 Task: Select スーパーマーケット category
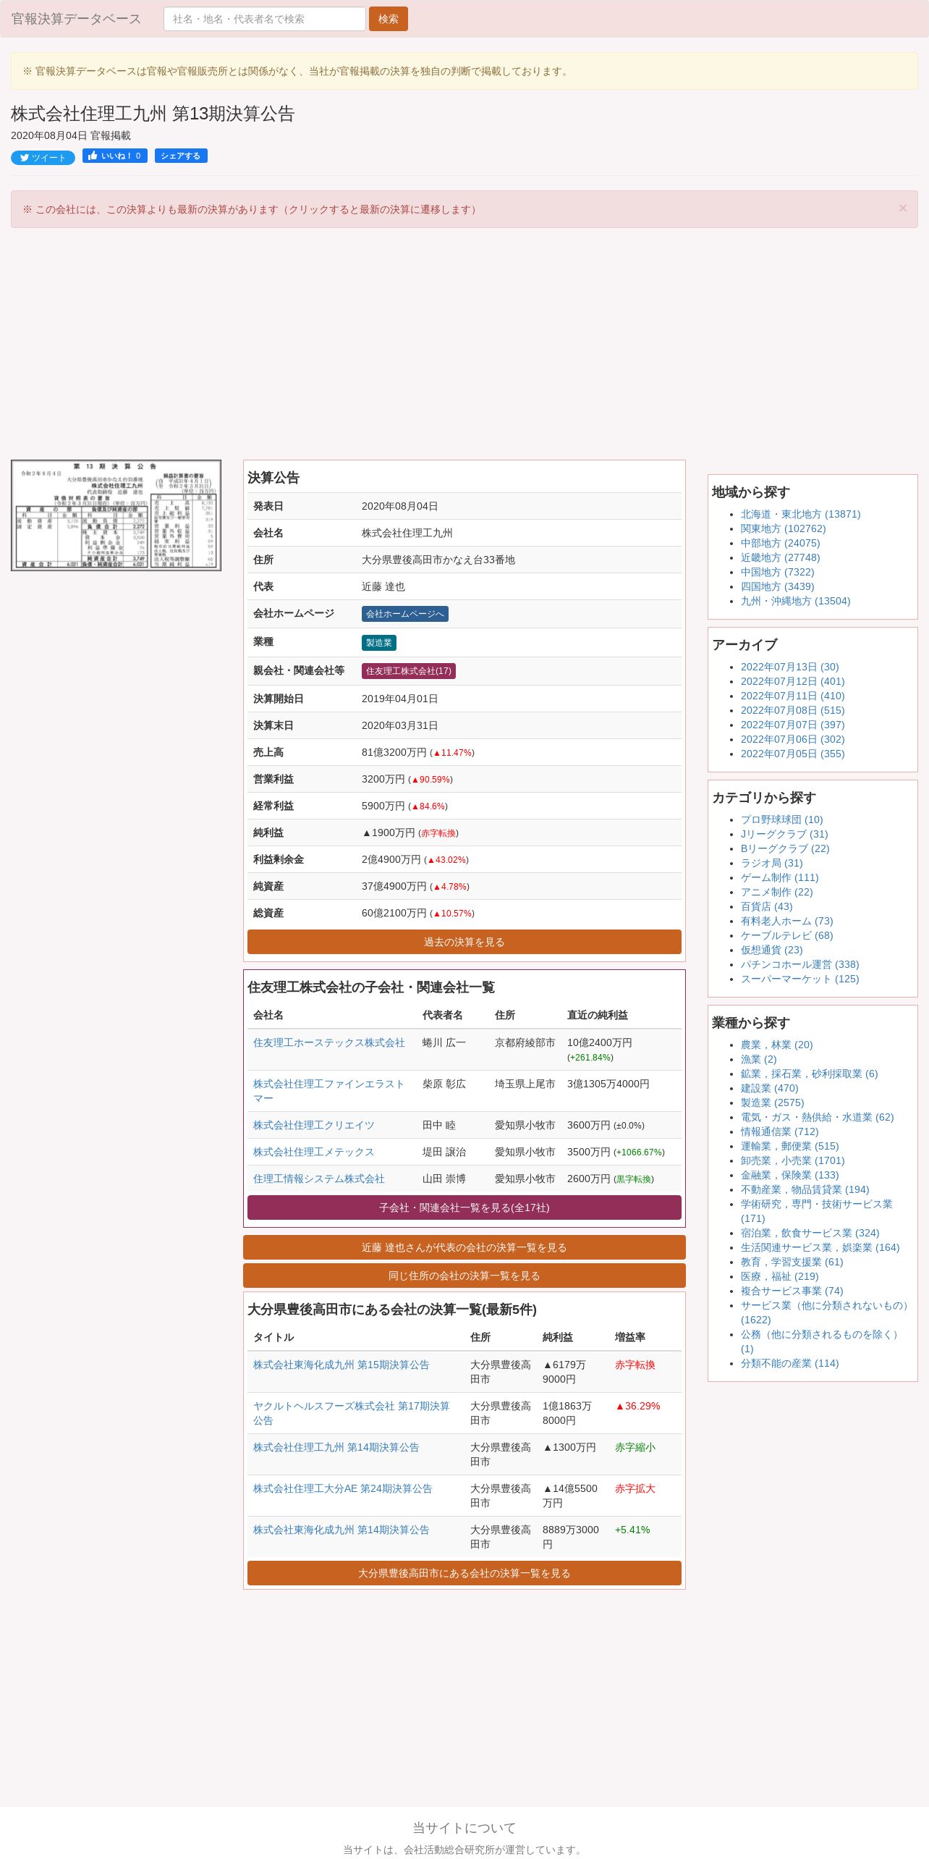799,979
